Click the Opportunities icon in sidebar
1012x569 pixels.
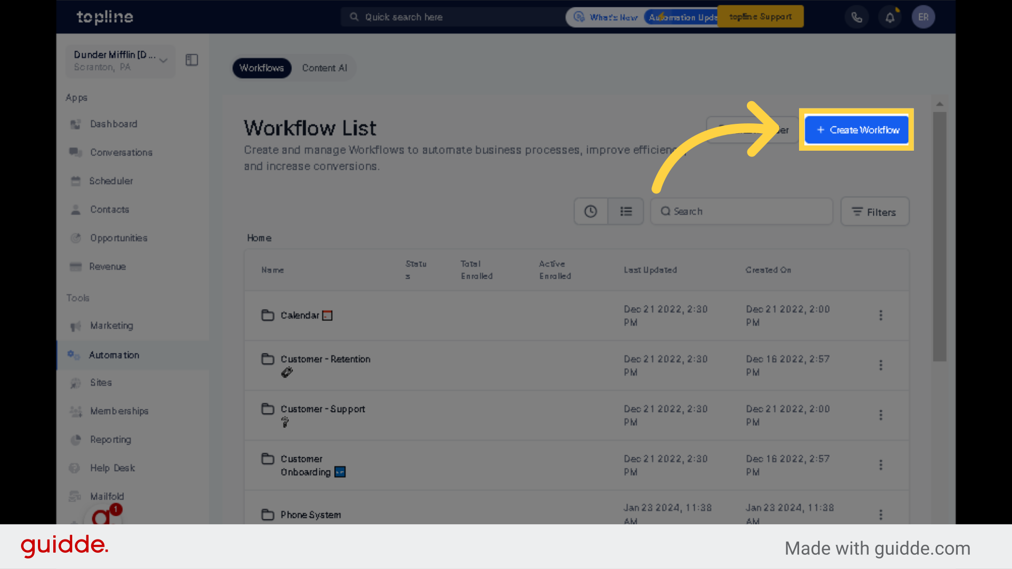(x=77, y=238)
